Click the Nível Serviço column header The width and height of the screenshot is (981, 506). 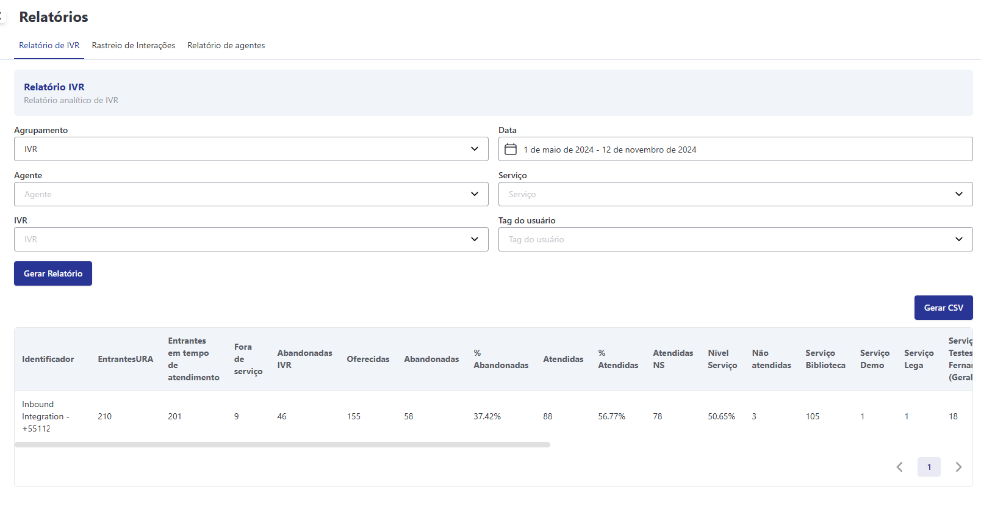(x=722, y=359)
